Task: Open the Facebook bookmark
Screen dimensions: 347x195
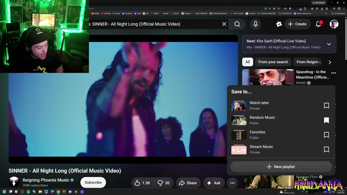Action: click(127, 14)
